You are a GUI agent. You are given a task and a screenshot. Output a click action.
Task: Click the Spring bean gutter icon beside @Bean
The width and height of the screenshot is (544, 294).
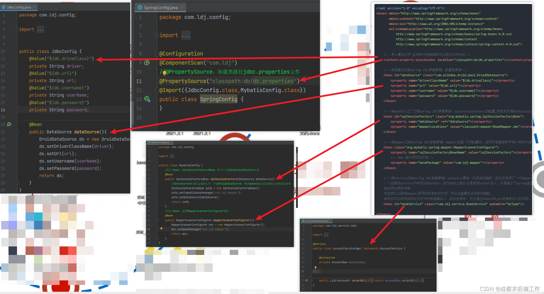(9, 124)
